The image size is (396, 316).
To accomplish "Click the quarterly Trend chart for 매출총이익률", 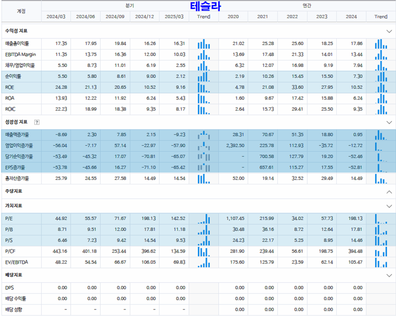I will coord(204,44).
